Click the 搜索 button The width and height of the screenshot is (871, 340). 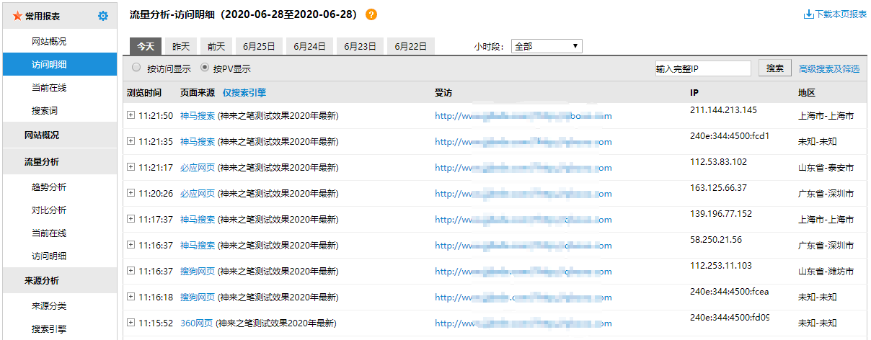pyautogui.click(x=775, y=68)
